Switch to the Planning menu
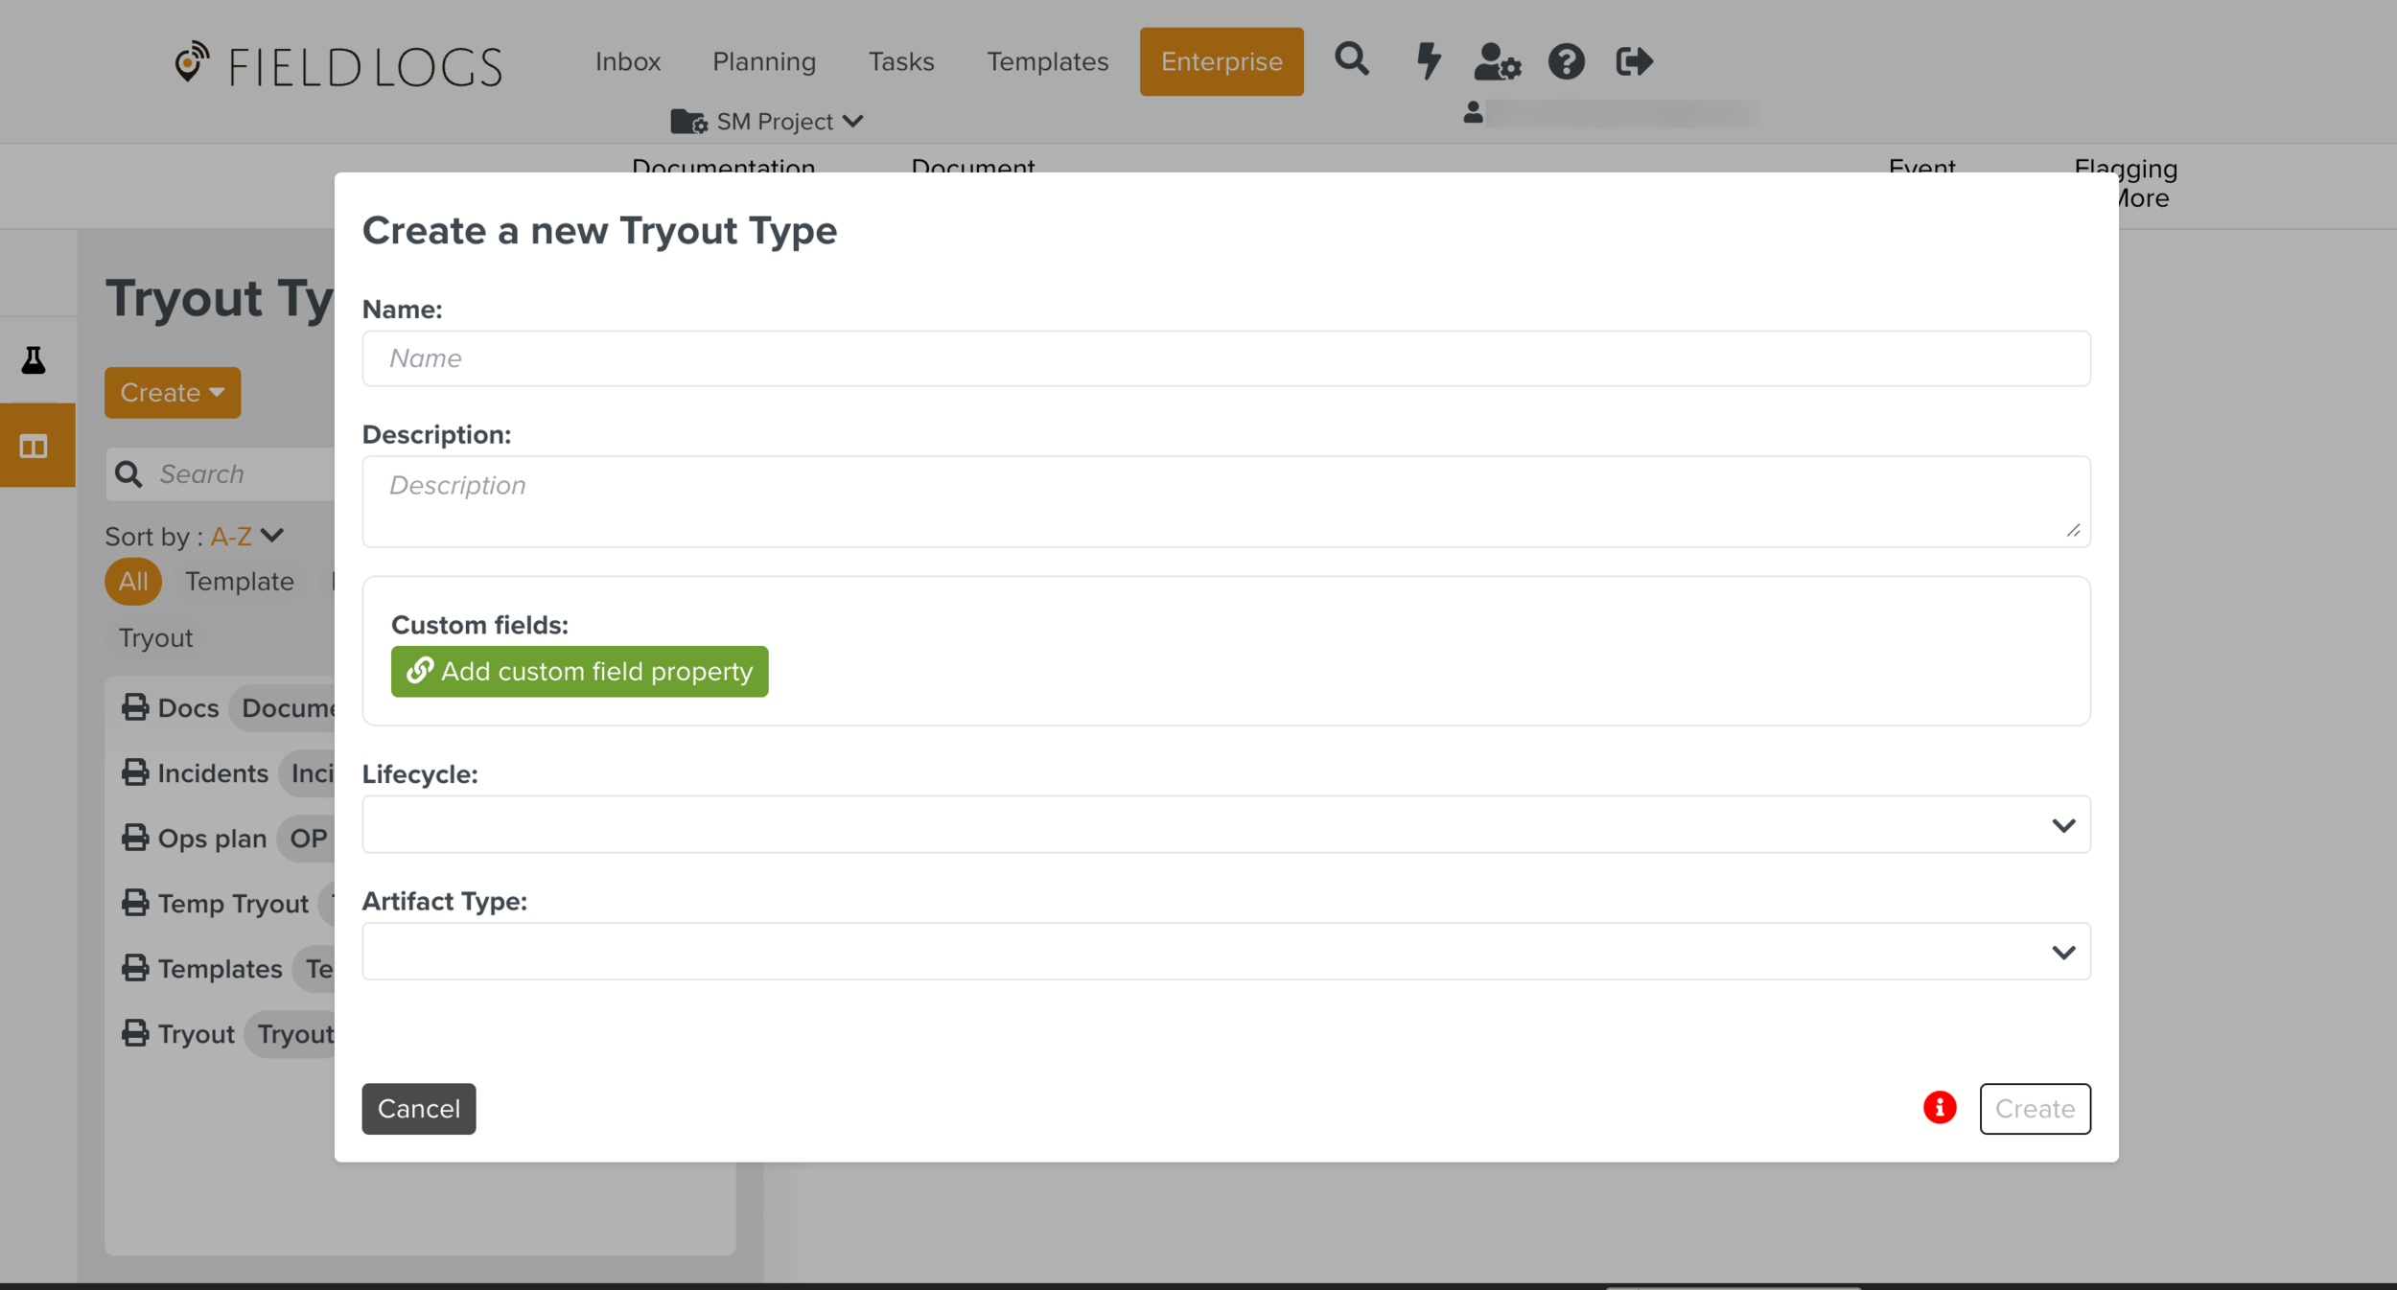The image size is (2397, 1290). point(763,61)
